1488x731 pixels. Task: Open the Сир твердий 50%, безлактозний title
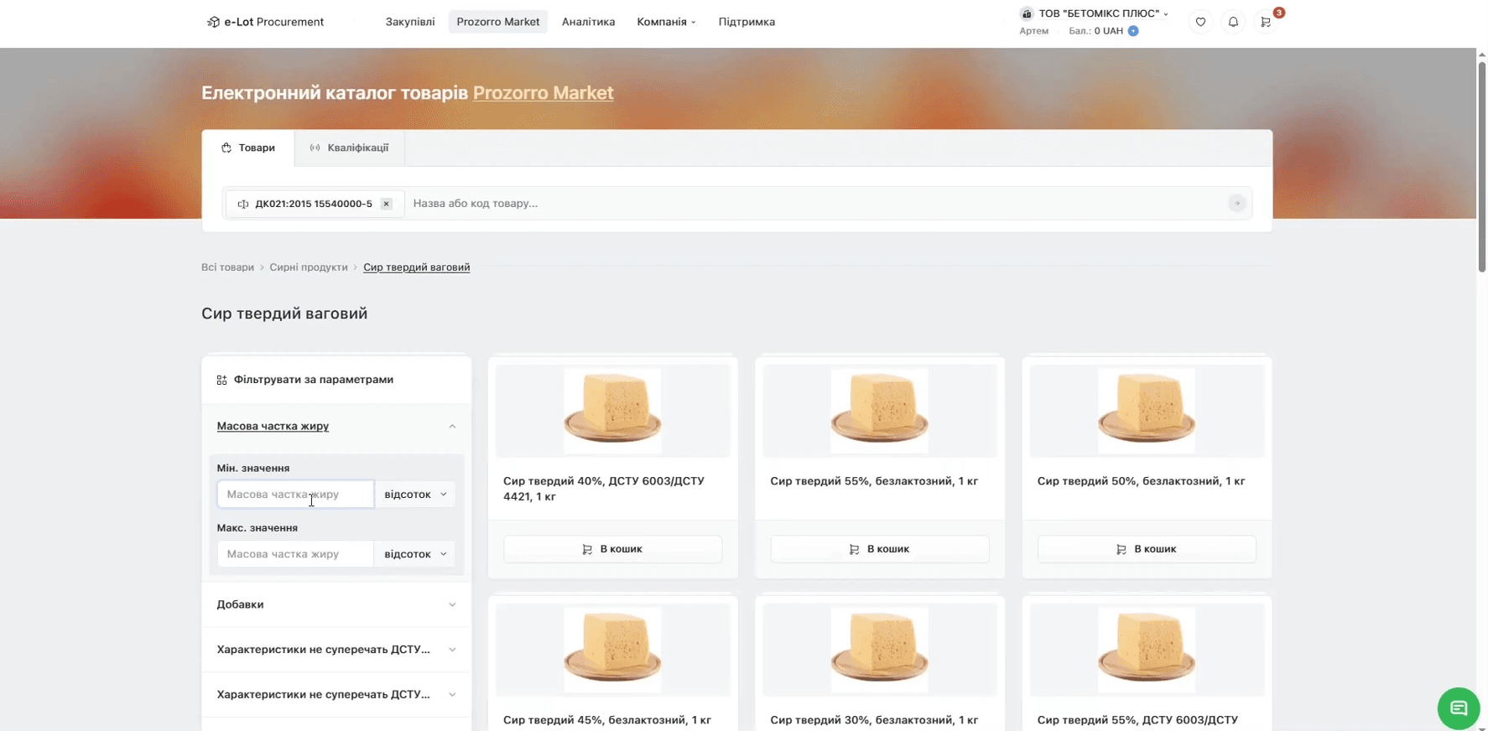[x=1141, y=481]
